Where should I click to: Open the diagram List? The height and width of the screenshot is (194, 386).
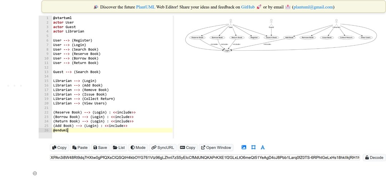pos(119,148)
